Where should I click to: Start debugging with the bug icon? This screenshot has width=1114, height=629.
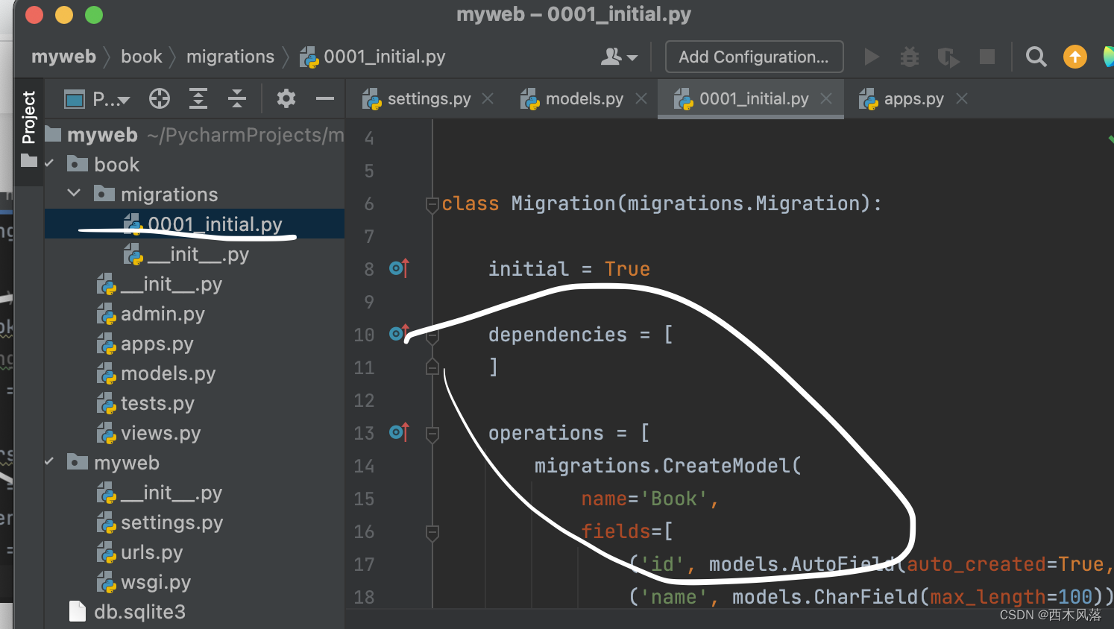click(x=909, y=56)
